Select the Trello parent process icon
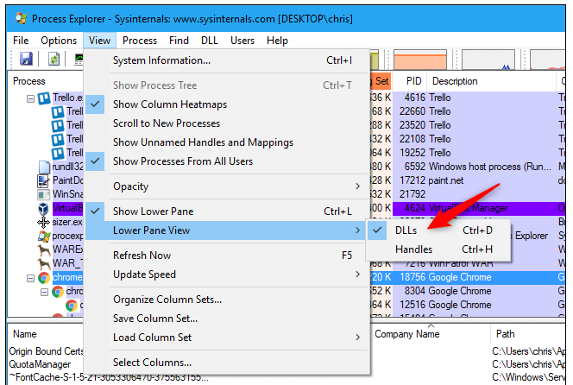 pos(44,98)
